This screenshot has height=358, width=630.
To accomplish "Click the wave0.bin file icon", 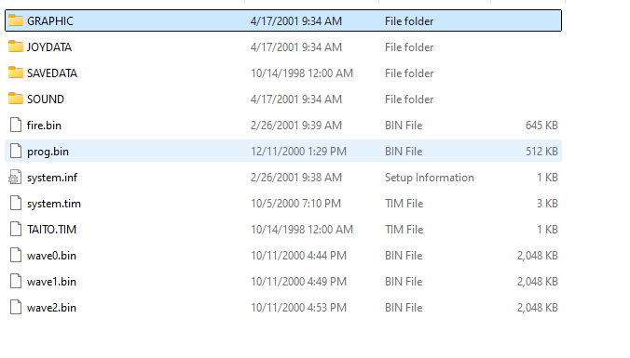I will click(16, 255).
